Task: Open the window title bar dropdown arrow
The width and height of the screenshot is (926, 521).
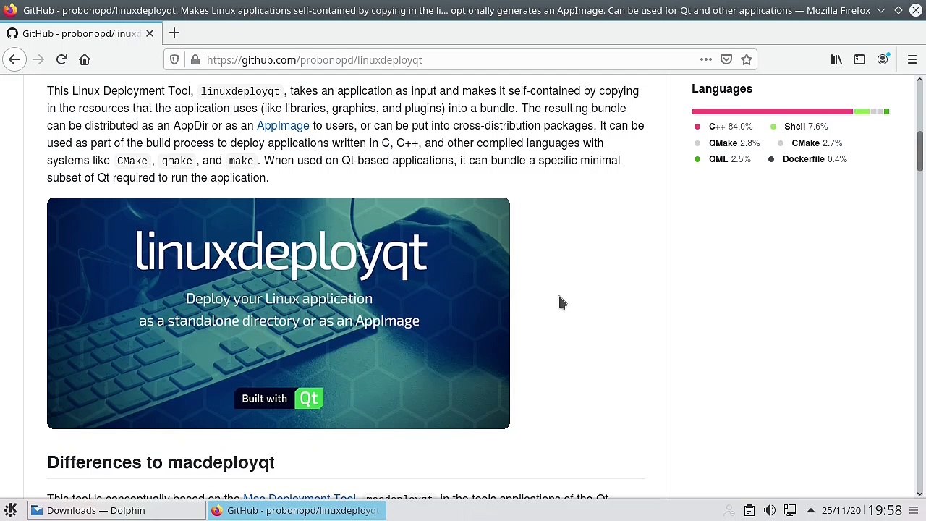Action: click(881, 10)
